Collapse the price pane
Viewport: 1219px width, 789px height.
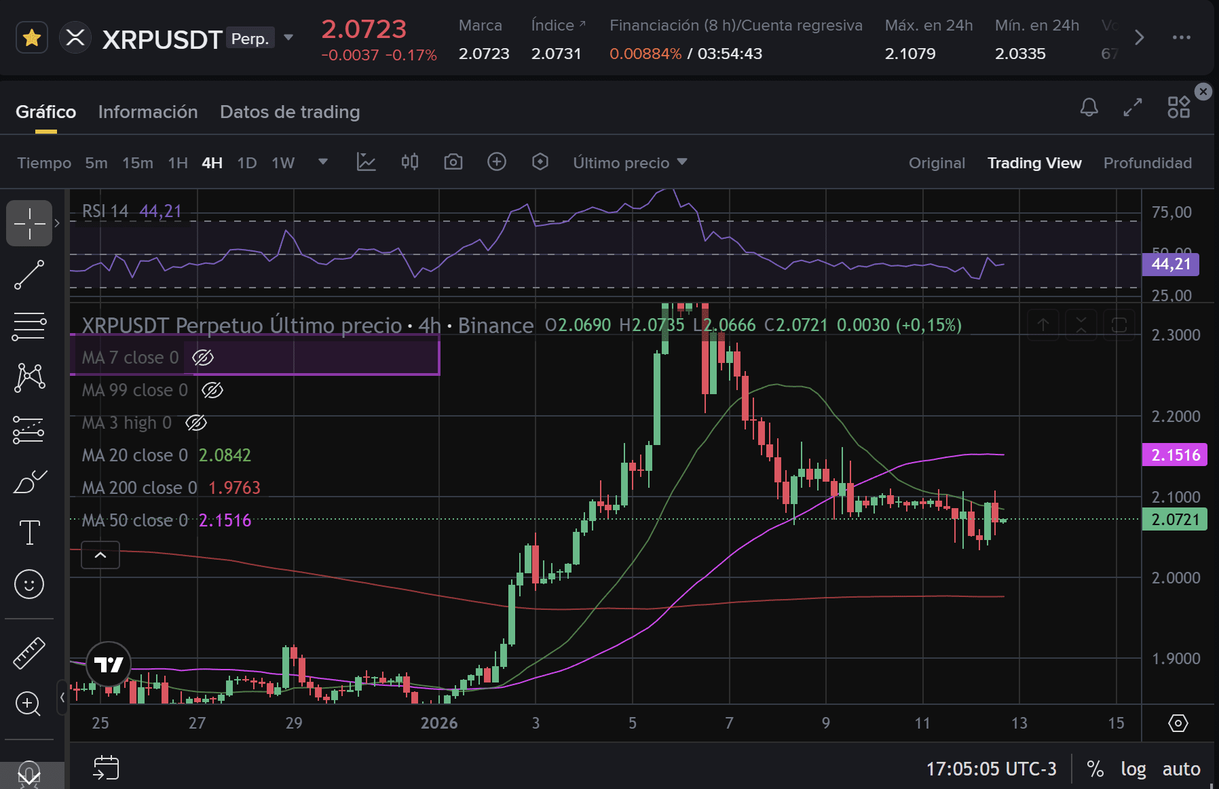click(1081, 325)
